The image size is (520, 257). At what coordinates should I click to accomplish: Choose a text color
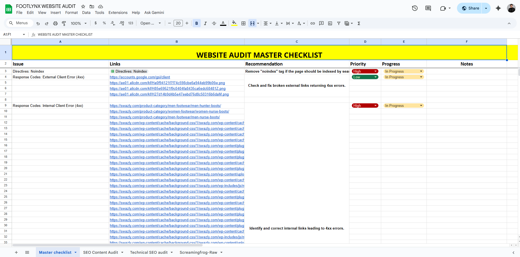pyautogui.click(x=223, y=23)
